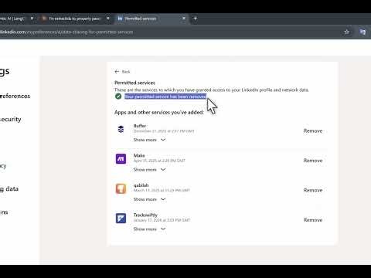This screenshot has width=371, height=278.
Task: Open a new browser tab
Action: click(x=195, y=19)
